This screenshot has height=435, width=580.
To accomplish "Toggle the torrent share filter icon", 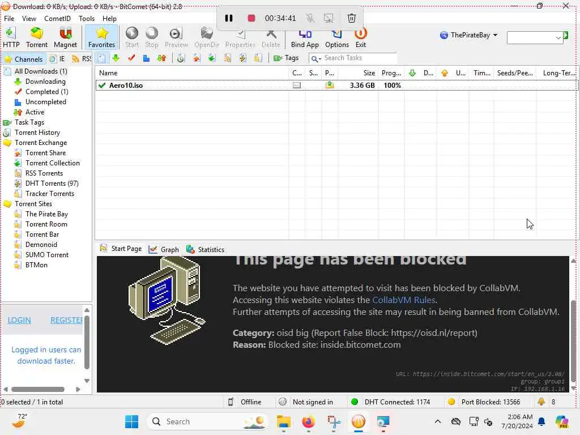I will [x=196, y=58].
